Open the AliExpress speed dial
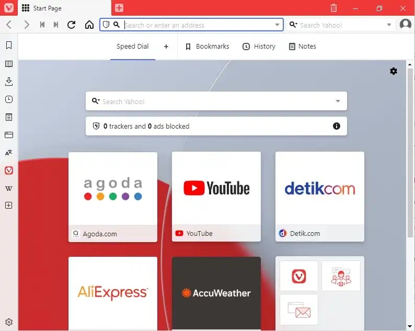Image resolution: width=415 pixels, height=331 pixels. pyautogui.click(x=113, y=293)
